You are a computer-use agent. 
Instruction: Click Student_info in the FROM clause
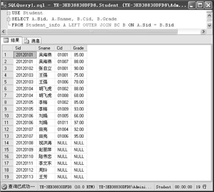coord(43,25)
